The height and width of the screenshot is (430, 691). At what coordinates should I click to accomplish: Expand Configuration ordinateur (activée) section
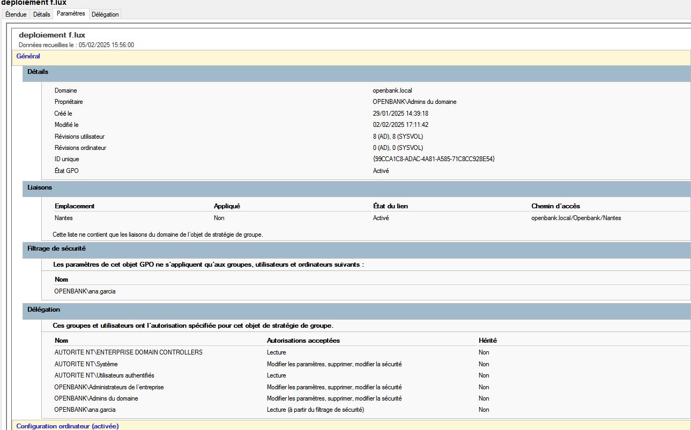[68, 426]
